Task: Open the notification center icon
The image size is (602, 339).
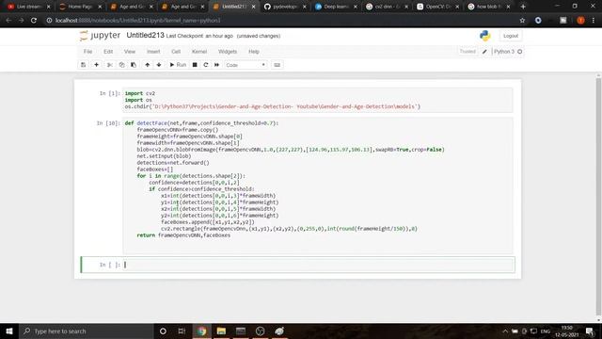Action: coord(590,331)
